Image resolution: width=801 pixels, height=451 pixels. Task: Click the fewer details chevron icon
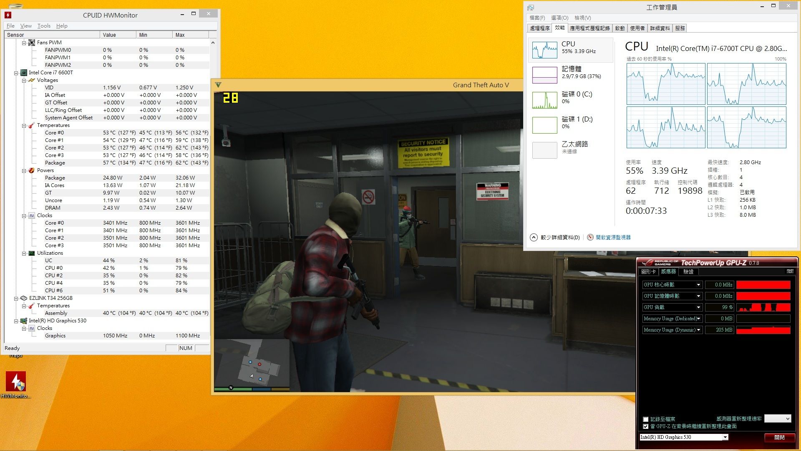coord(534,237)
